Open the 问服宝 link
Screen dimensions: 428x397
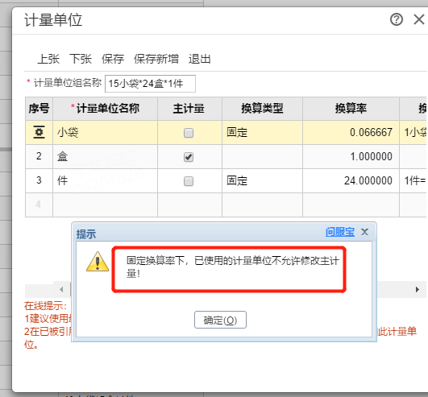[x=340, y=232]
